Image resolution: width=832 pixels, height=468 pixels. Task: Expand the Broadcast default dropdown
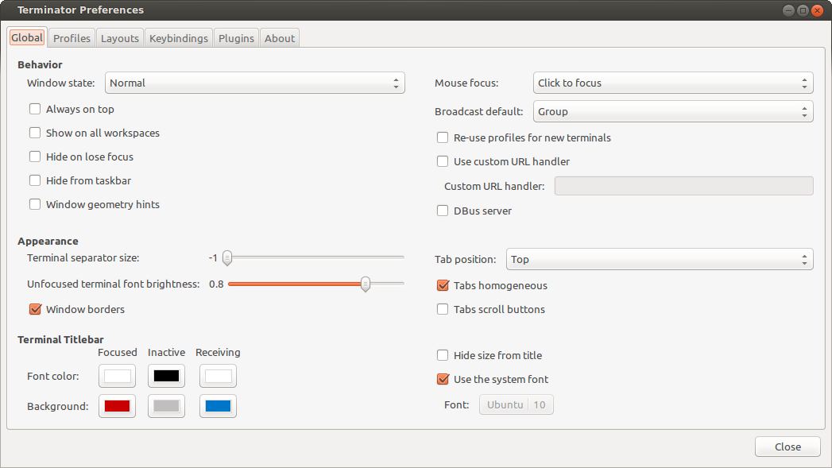672,111
